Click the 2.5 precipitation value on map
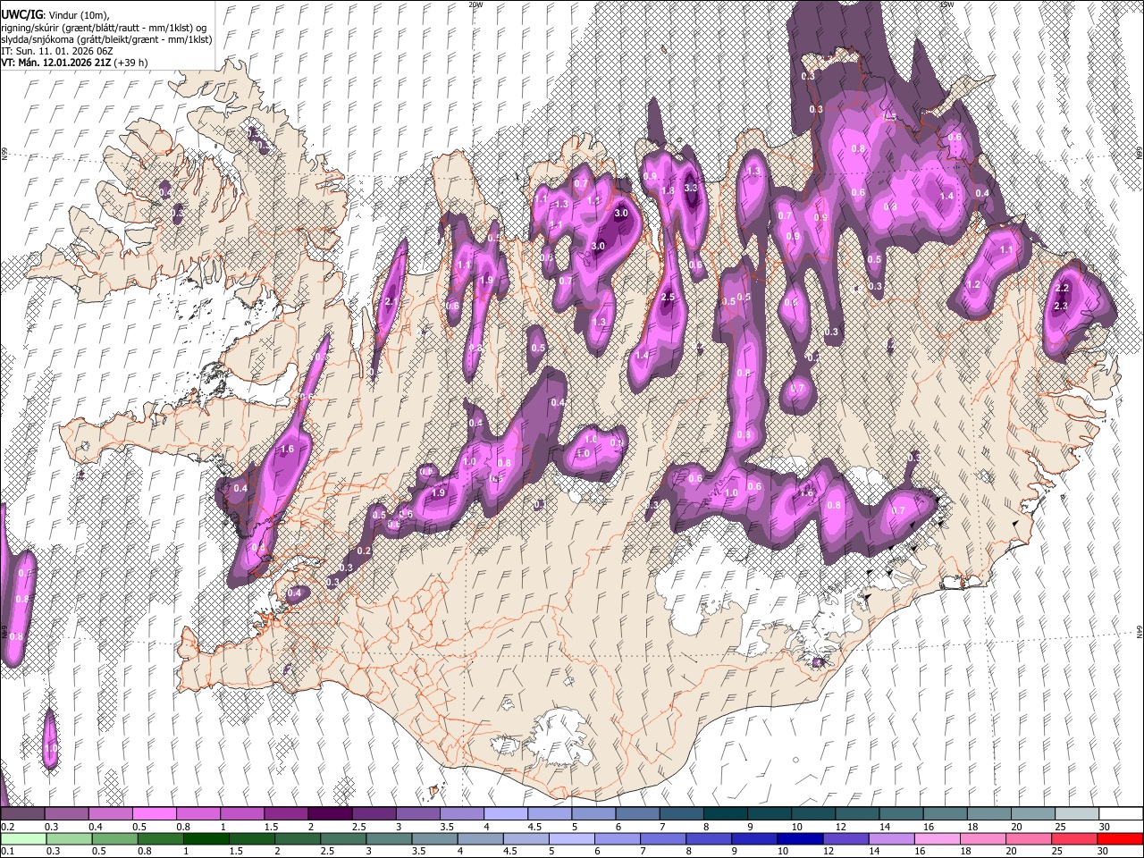This screenshot has width=1144, height=858. tap(668, 297)
